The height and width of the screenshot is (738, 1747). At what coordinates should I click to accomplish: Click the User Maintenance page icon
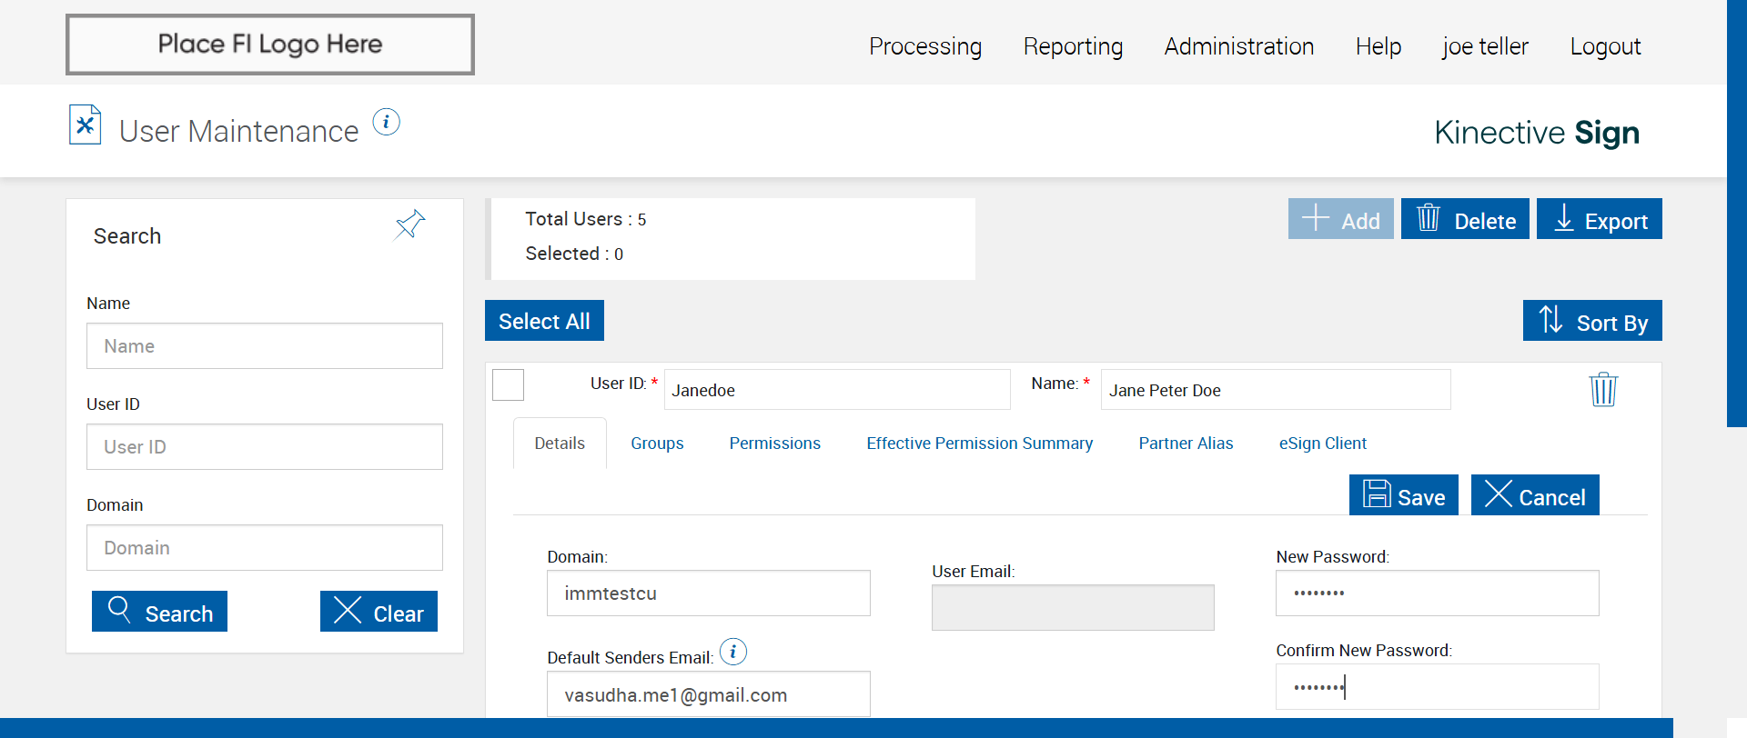[86, 125]
